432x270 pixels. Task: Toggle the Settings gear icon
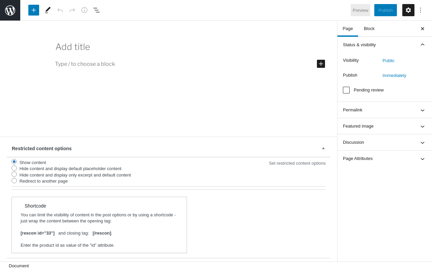point(408,10)
